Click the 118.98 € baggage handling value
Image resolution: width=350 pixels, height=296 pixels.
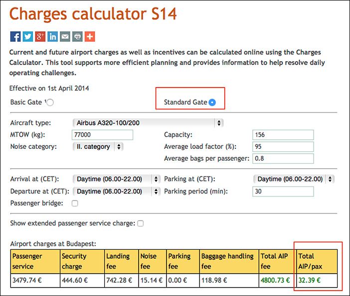pyautogui.click(x=214, y=280)
